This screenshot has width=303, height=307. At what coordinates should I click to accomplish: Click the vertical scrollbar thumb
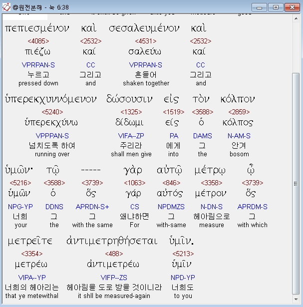tap(296, 184)
